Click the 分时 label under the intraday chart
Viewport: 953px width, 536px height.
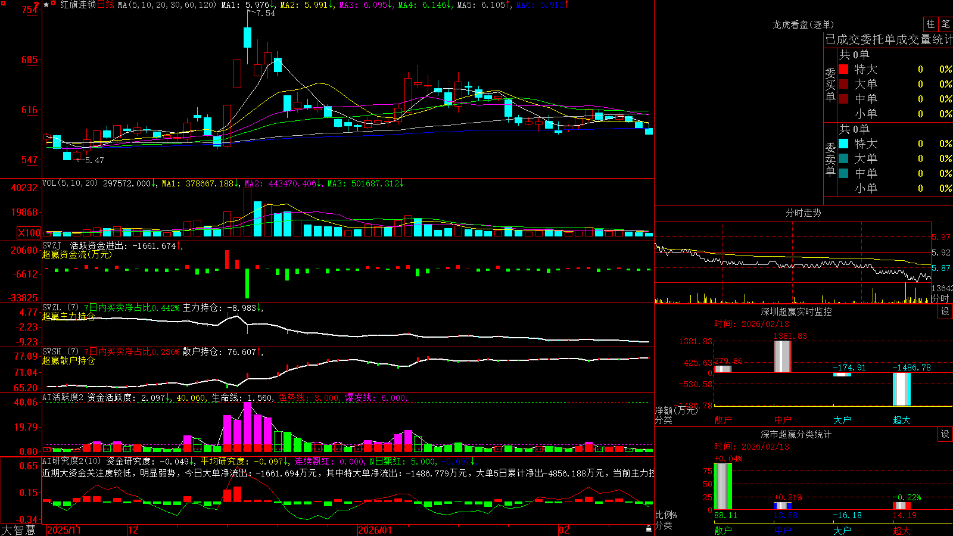coord(940,298)
